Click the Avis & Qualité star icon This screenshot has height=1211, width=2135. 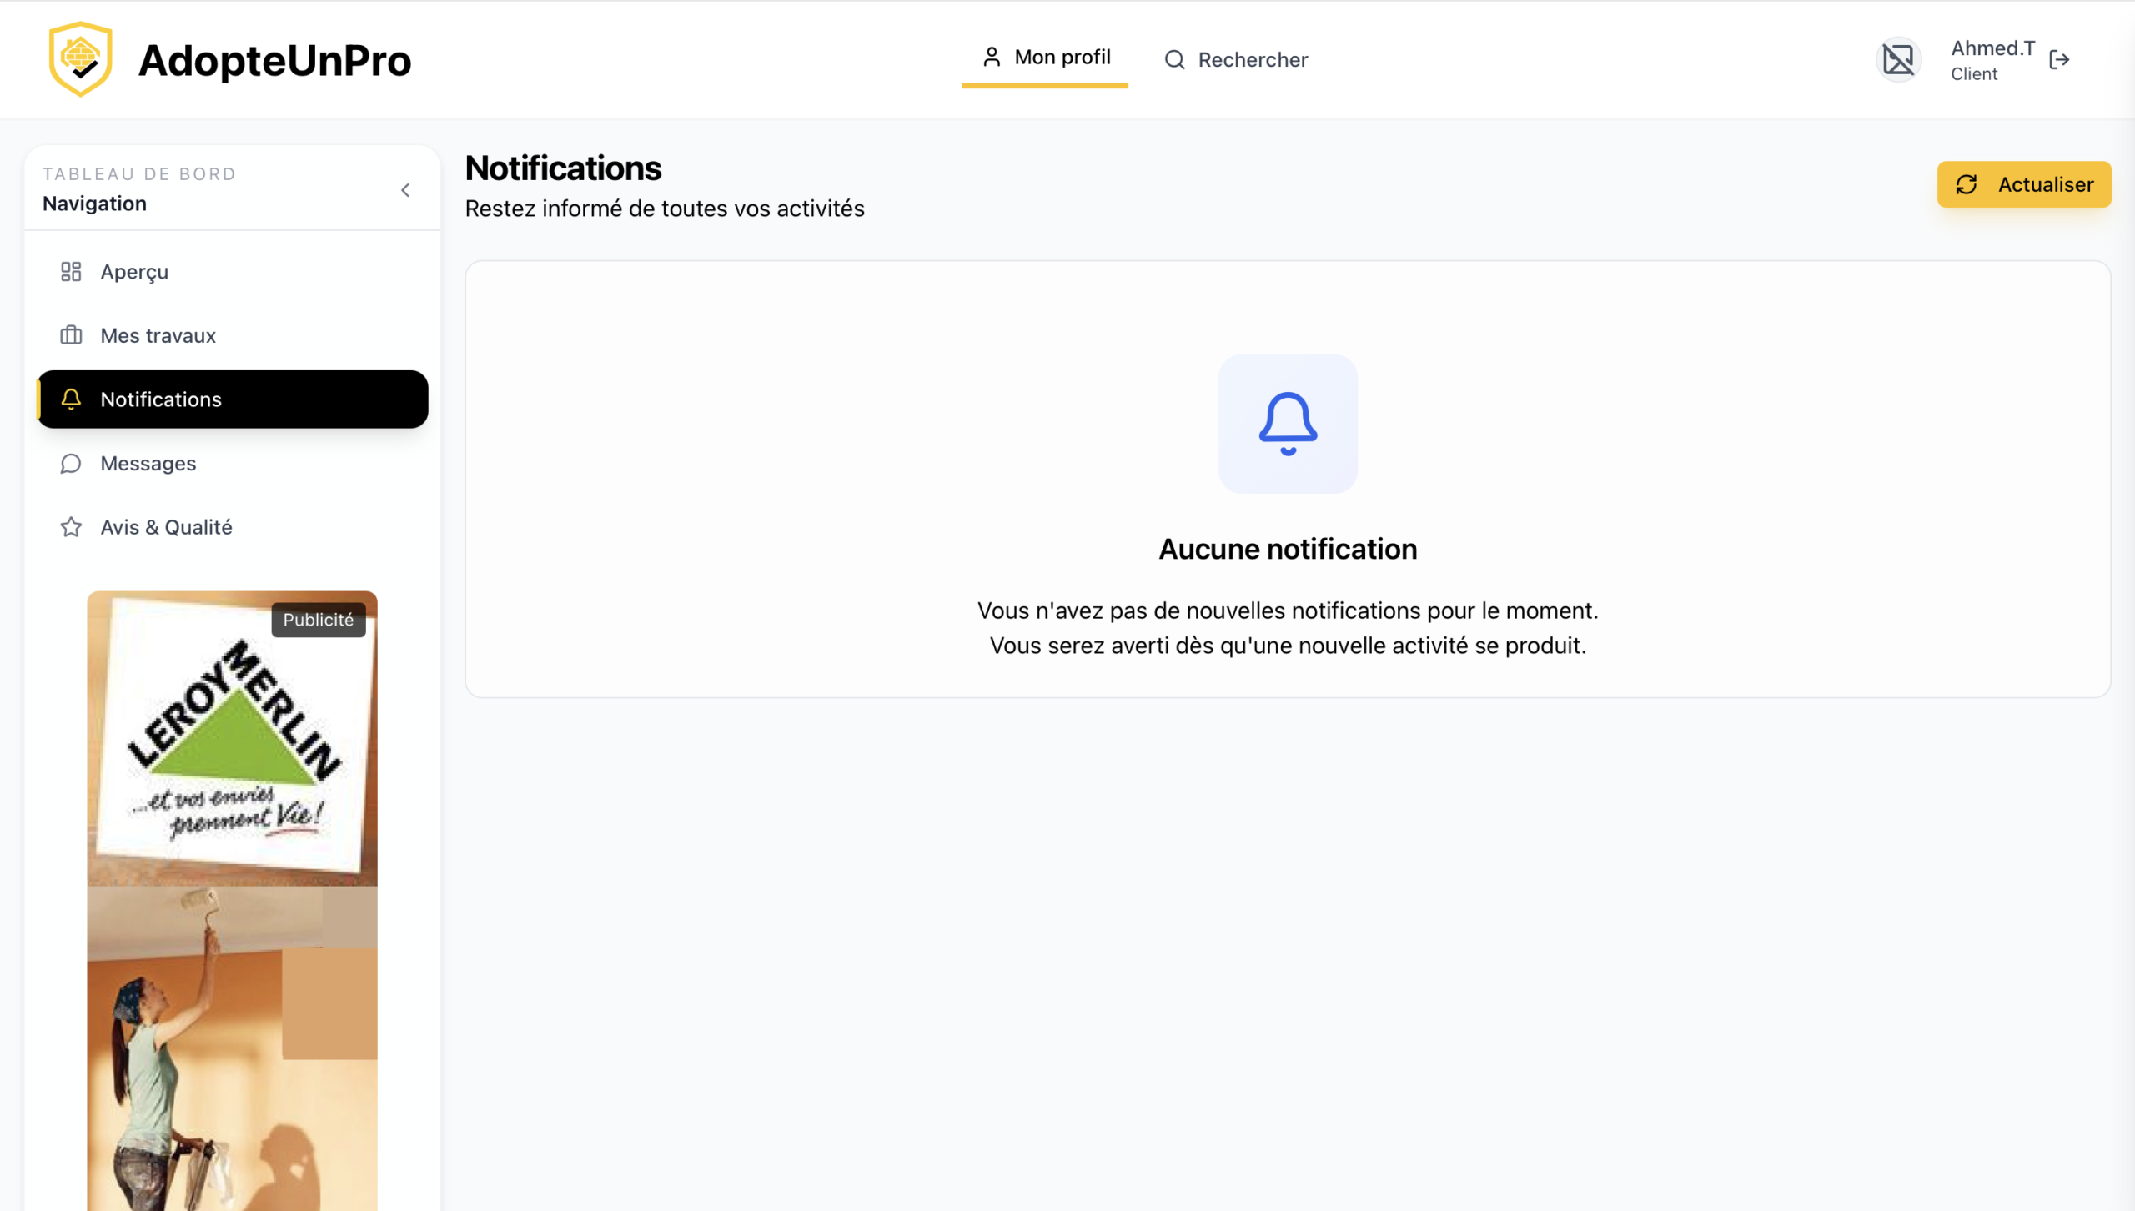(71, 527)
